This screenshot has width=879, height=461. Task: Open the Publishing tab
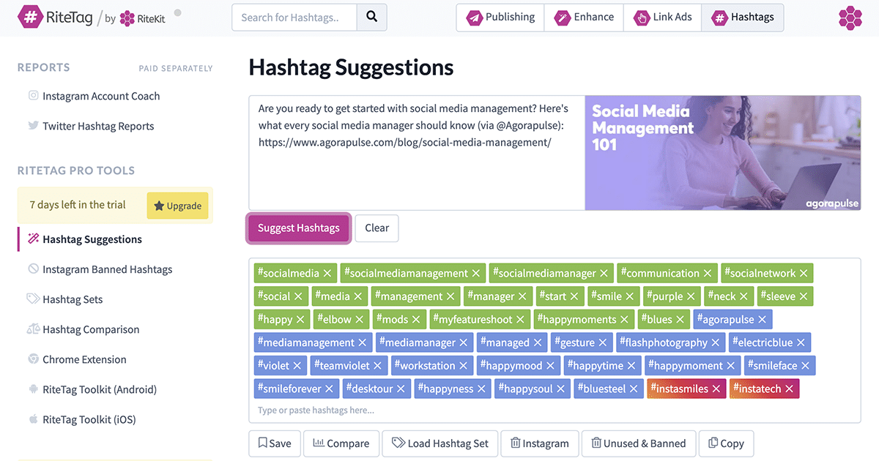[x=500, y=18]
